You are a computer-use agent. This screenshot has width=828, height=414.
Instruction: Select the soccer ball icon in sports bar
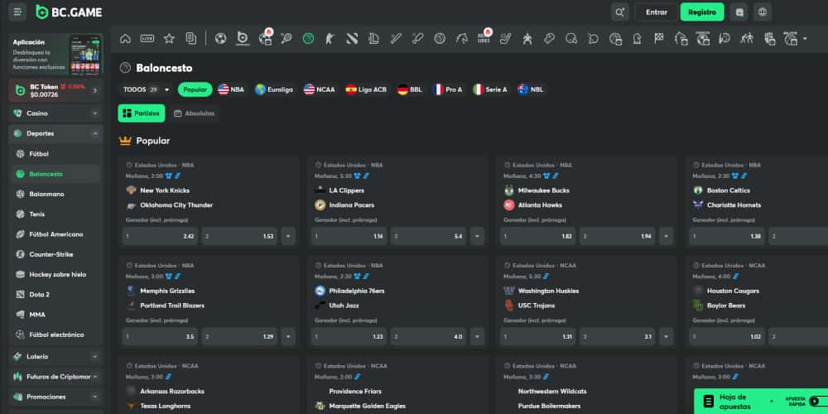pyautogui.click(x=220, y=38)
